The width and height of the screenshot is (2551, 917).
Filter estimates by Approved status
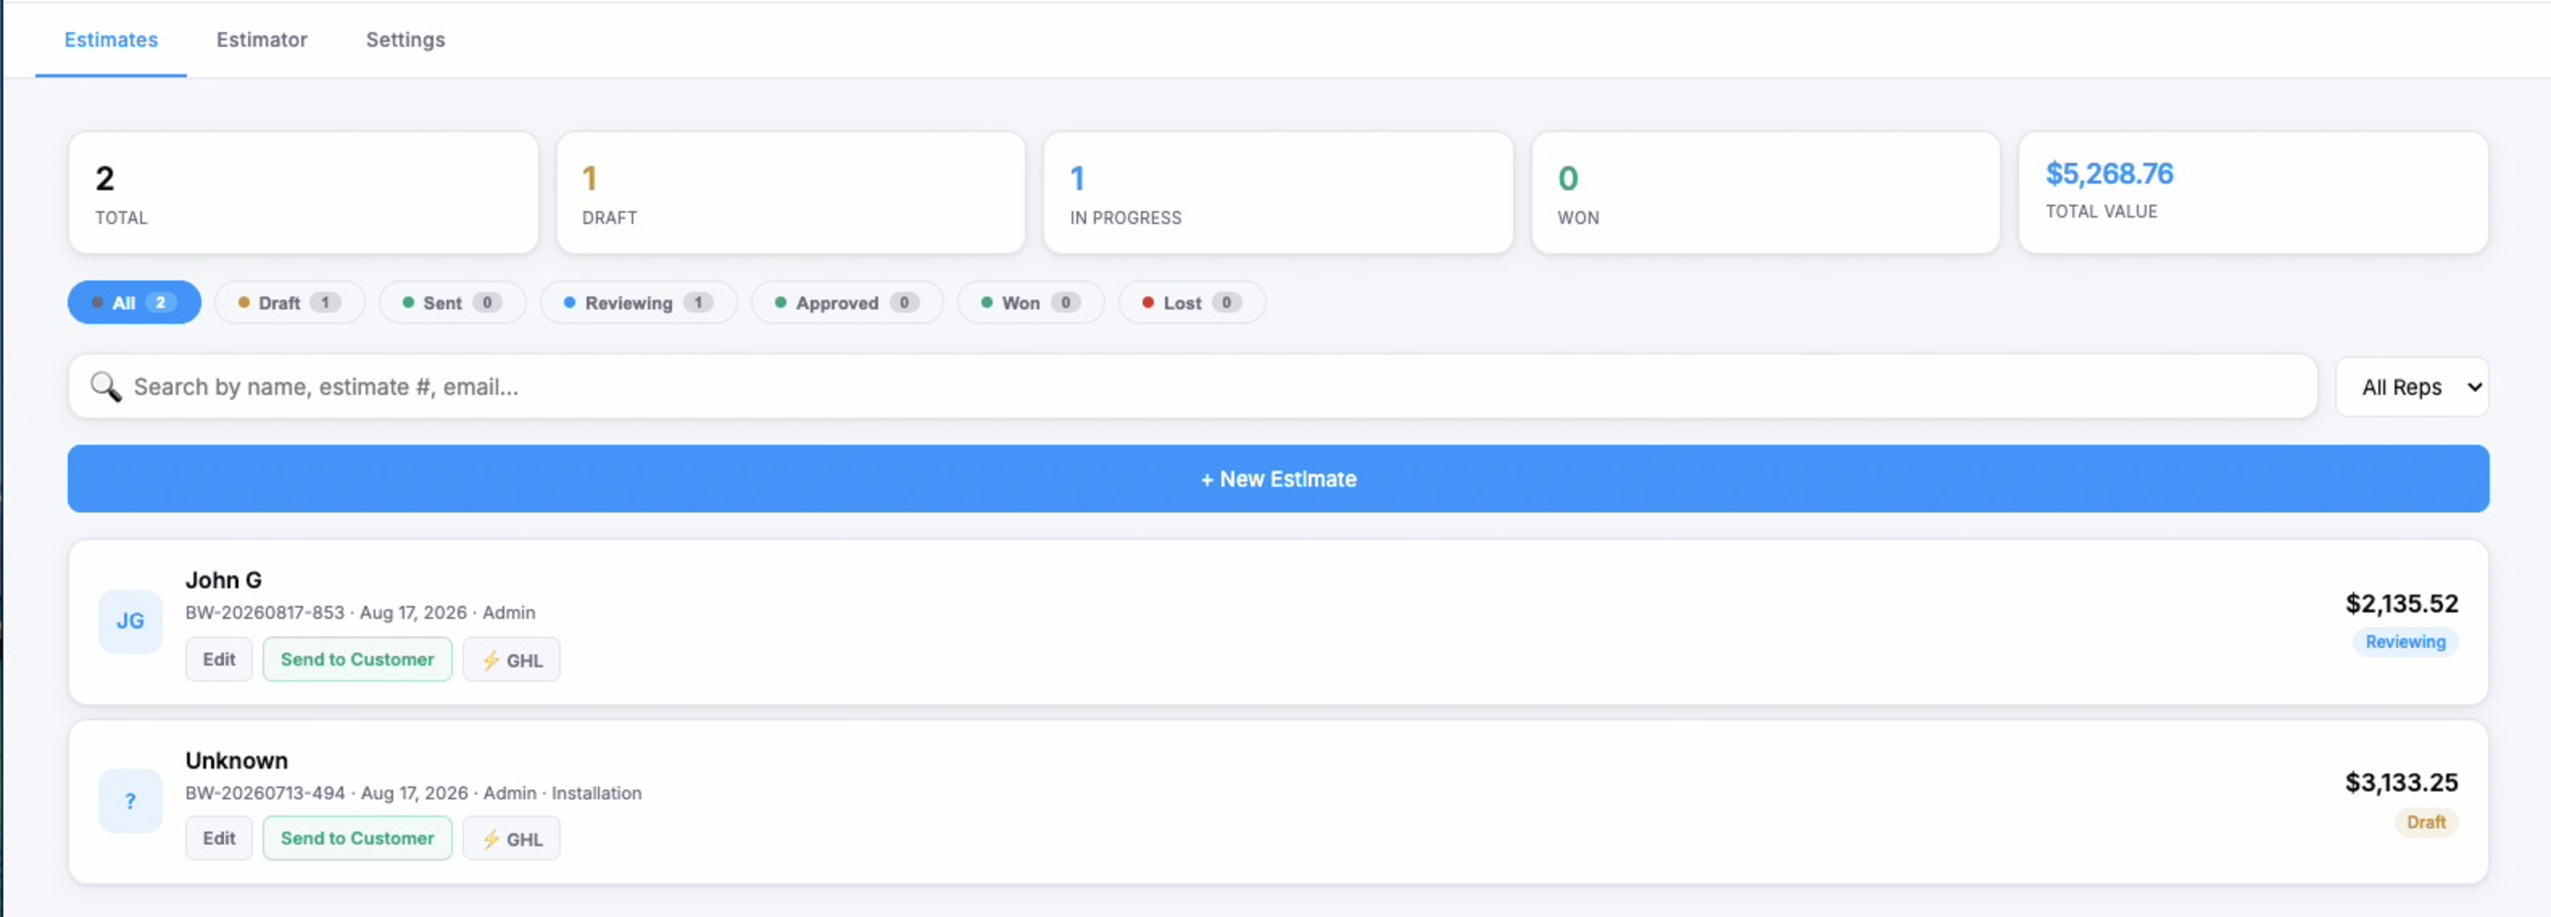tap(847, 303)
